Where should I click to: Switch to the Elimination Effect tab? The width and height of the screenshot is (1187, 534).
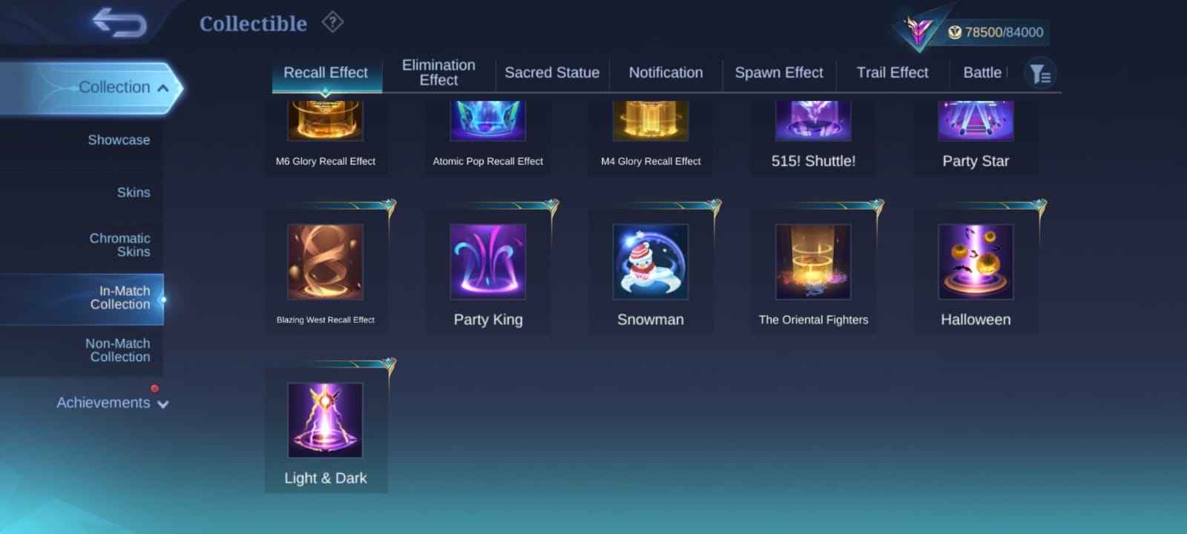(x=438, y=73)
